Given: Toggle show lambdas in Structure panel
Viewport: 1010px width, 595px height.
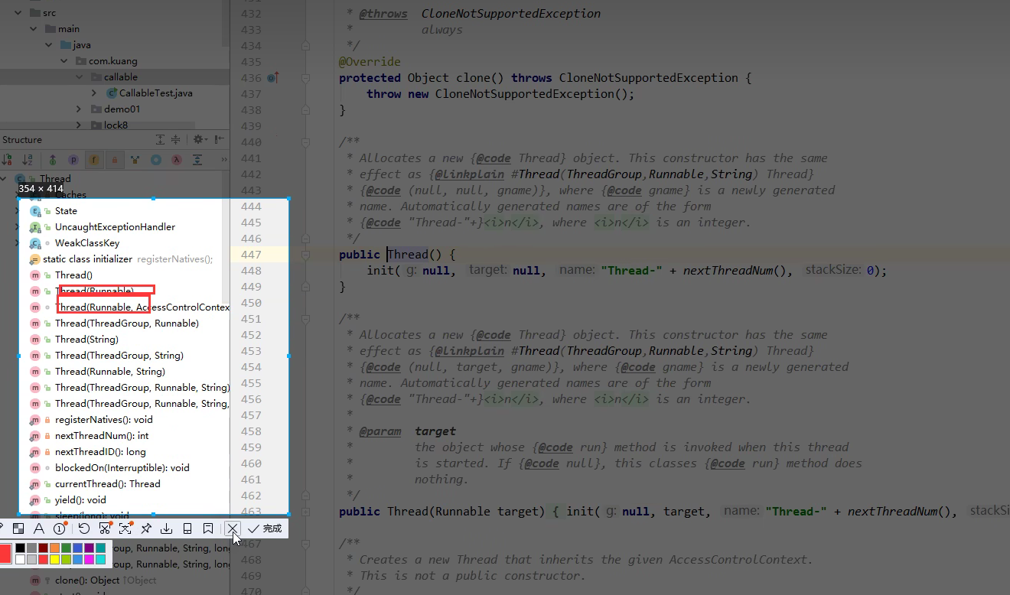Looking at the screenshot, I should (x=176, y=160).
